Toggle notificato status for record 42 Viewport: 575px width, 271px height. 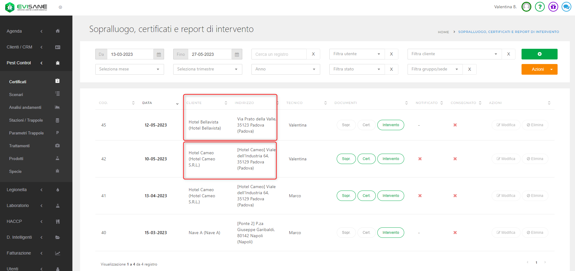(x=420, y=159)
